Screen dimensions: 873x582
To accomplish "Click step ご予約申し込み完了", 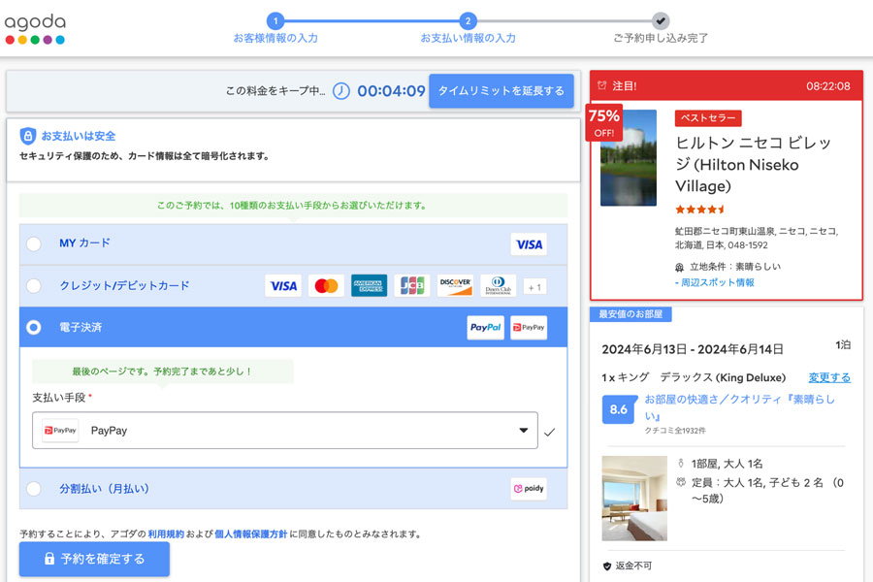I will (x=661, y=29).
